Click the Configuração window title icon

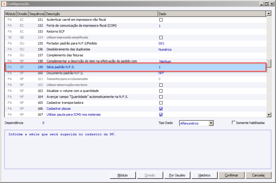click(4, 4)
